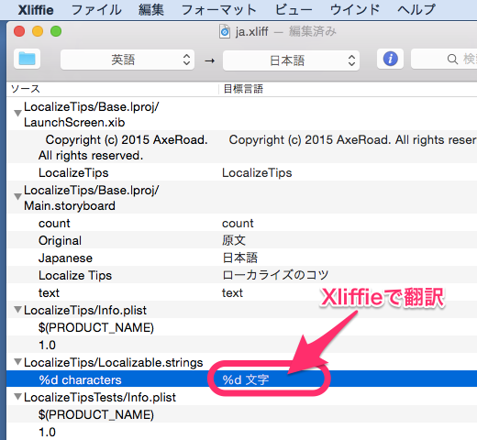Open the target language 日本語 dropdown
The image size is (477, 440).
pyautogui.click(x=291, y=60)
